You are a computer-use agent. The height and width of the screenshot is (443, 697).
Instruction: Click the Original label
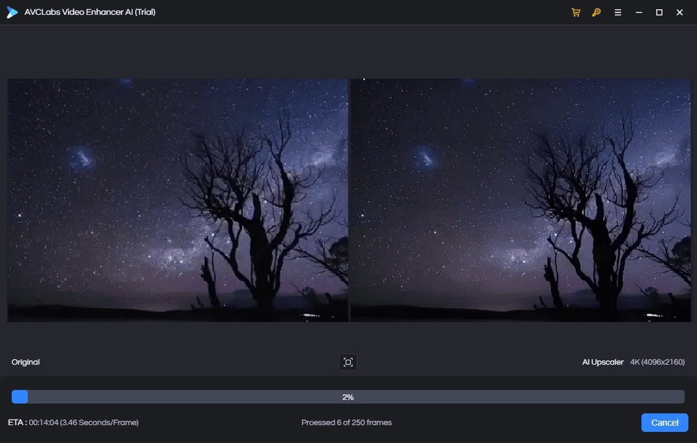25,362
